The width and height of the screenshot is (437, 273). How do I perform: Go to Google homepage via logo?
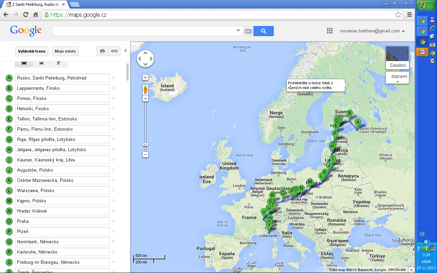26,31
